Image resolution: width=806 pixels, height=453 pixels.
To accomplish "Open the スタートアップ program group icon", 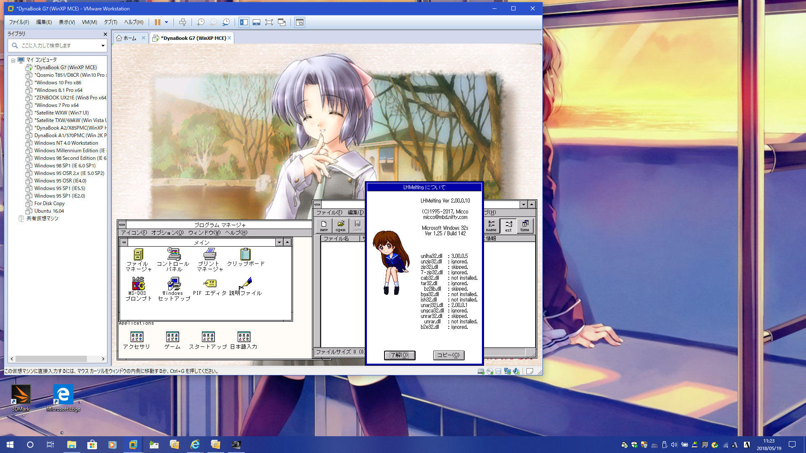I will (208, 340).
